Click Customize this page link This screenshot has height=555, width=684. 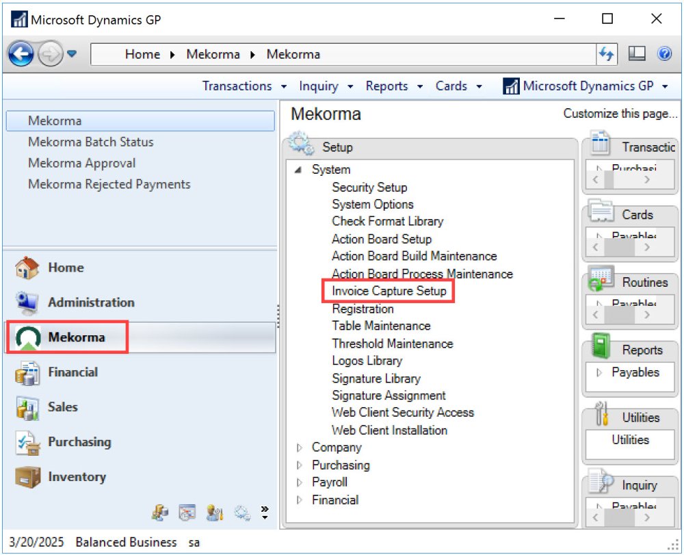(620, 114)
